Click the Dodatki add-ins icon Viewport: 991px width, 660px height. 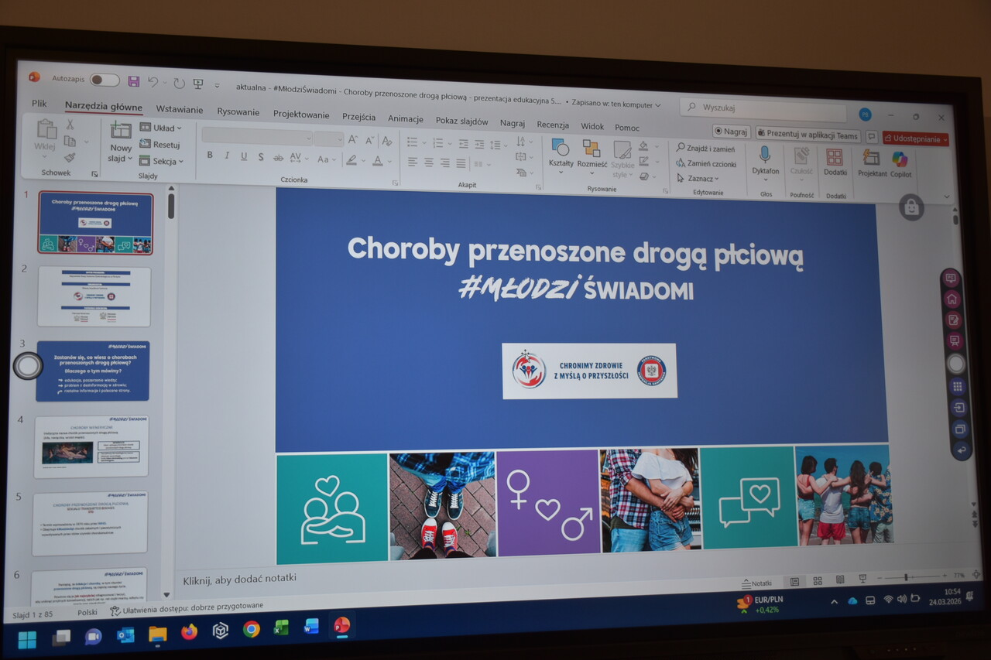coord(835,158)
